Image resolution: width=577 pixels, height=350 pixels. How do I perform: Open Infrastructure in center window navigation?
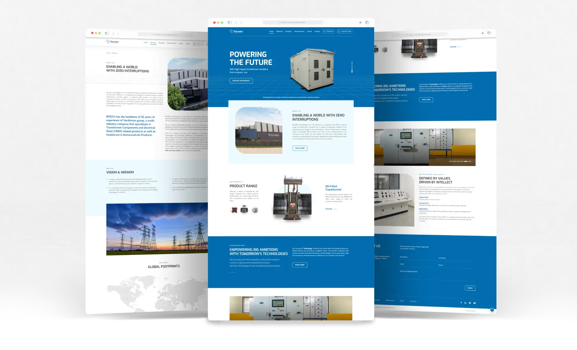(299, 31)
